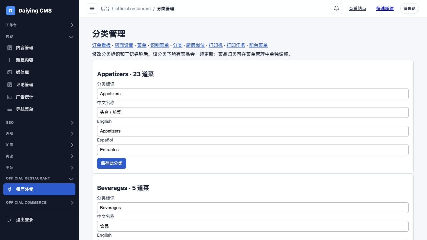This screenshot has height=240, width=427.
Task: Open 打印任务 tab link
Action: point(236,45)
